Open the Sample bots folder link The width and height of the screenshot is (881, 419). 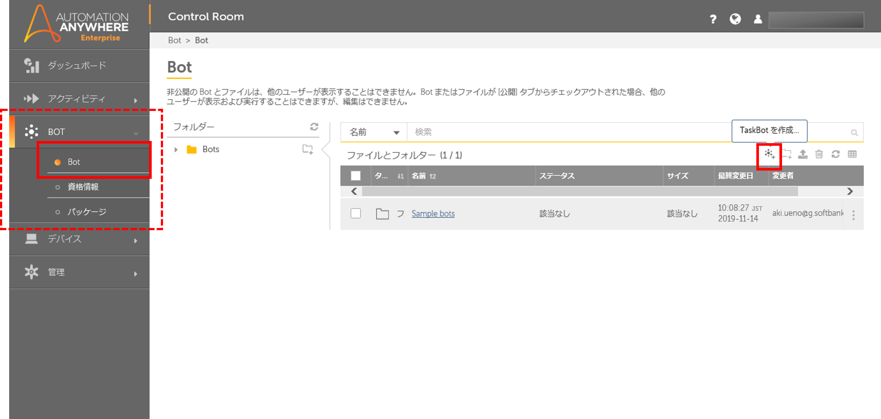tap(433, 214)
